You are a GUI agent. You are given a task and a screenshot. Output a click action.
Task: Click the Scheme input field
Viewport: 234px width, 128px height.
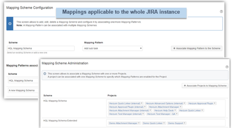tap(41, 48)
